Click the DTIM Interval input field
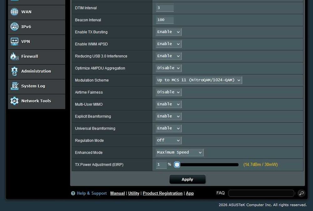The height and width of the screenshot is (211, 313). click(165, 8)
